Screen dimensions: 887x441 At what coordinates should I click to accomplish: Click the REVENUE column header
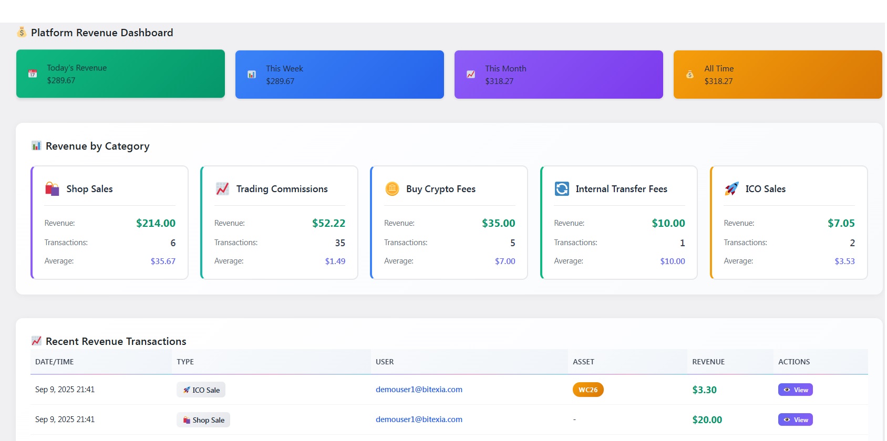pos(708,362)
